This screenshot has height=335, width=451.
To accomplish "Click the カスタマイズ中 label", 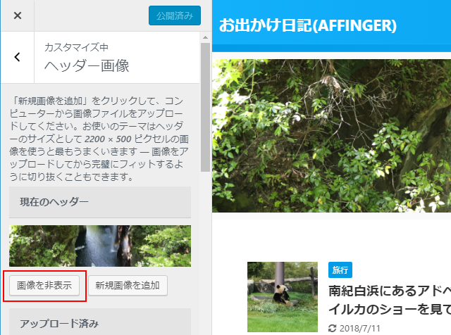I will pyautogui.click(x=76, y=47).
